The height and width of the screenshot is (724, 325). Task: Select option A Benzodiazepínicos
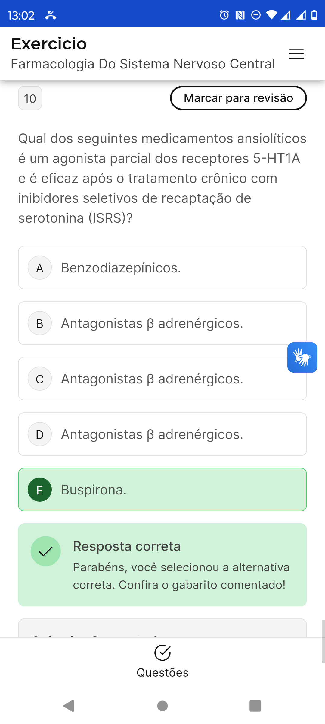(162, 268)
